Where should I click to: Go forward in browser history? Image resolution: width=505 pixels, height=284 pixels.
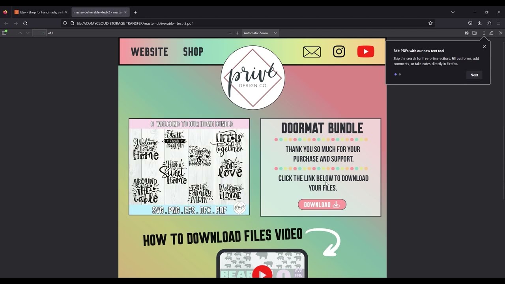(16, 23)
